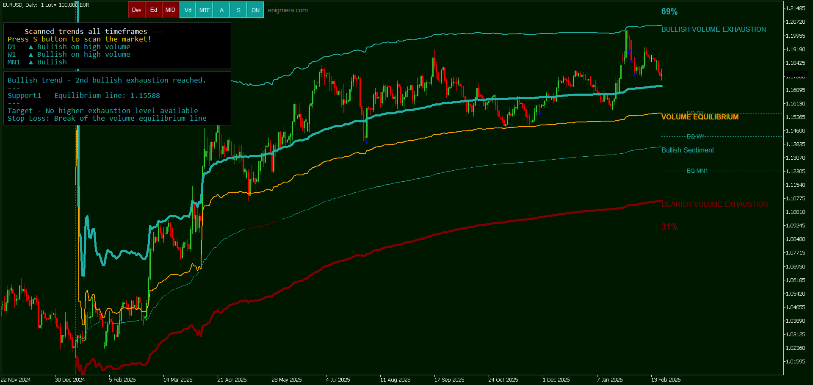The image size is (813, 385).
Task: Toggle the Vd volume button
Action: (188, 10)
